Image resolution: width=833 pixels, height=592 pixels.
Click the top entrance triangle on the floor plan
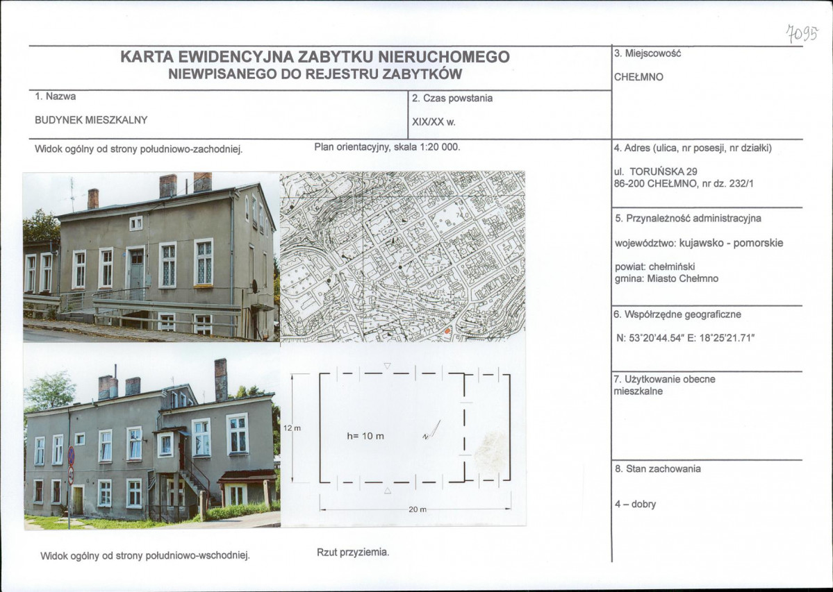click(x=388, y=366)
